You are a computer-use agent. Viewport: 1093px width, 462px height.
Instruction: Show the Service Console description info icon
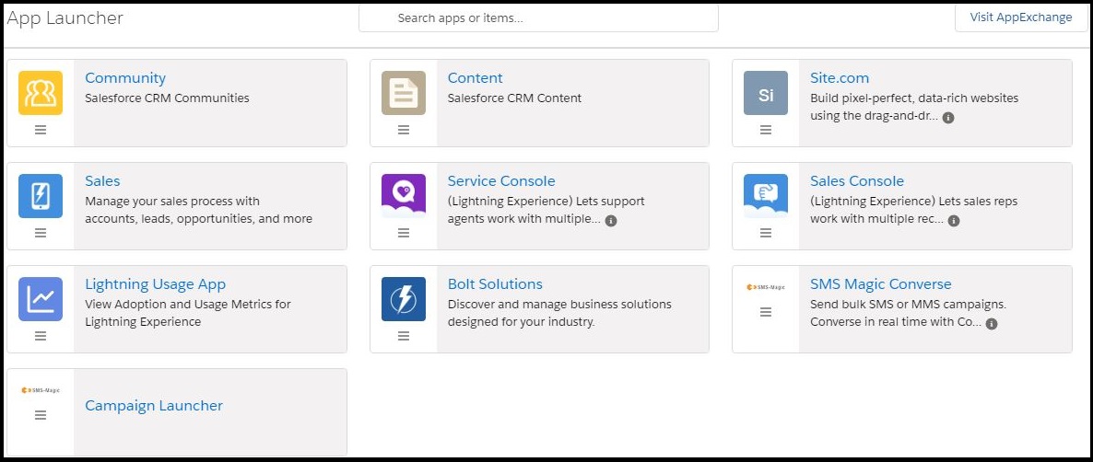click(611, 221)
